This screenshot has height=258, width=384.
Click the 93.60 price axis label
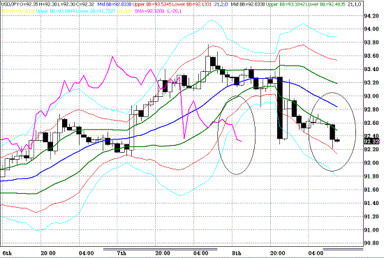(371, 56)
